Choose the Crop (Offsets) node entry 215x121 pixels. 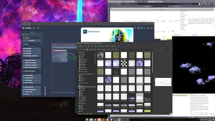32,83
